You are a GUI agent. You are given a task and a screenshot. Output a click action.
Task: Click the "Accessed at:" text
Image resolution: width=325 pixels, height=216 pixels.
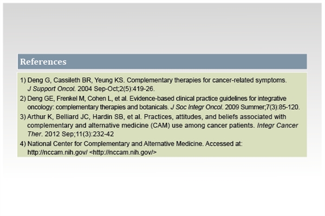(x=224, y=144)
